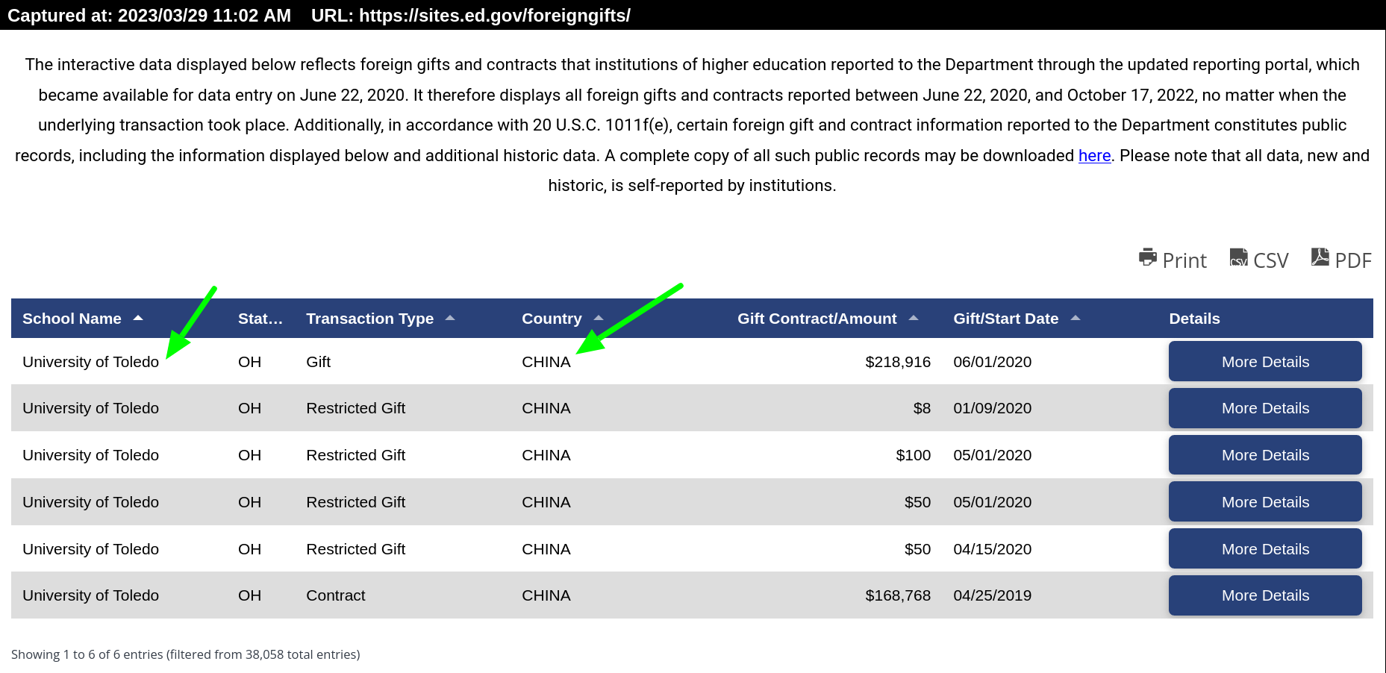This screenshot has width=1386, height=673.
Task: Select the Contract transaction type cell
Action: point(336,595)
